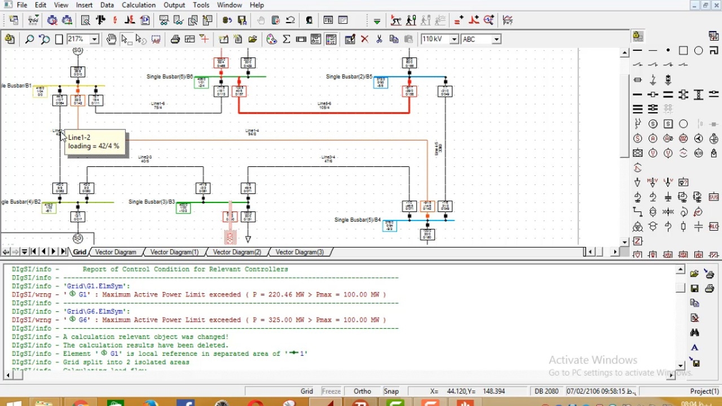Click the sigma summation icon
The height and width of the screenshot is (406, 722).
tap(287, 39)
